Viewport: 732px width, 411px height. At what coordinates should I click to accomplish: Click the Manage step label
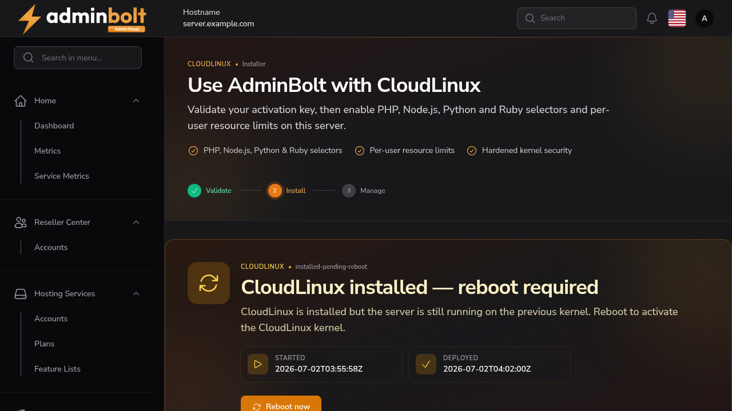click(373, 191)
